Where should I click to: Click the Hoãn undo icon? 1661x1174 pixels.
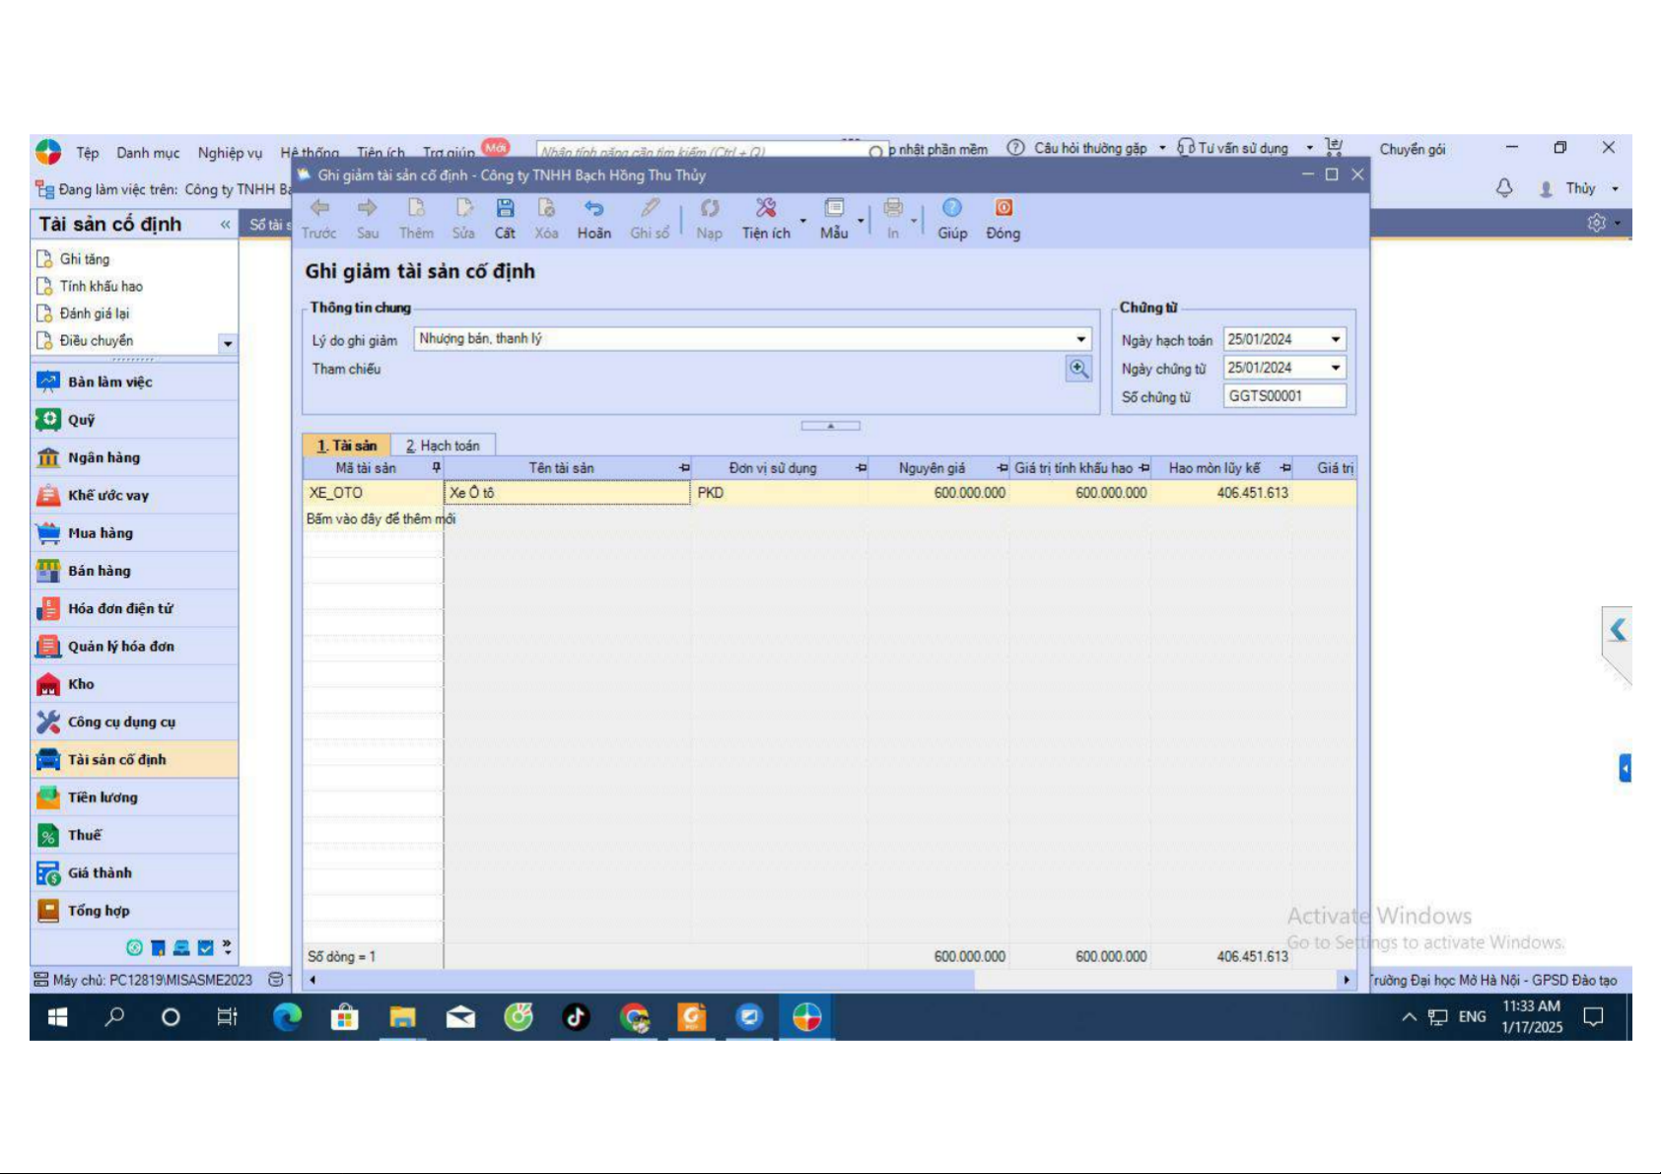pyautogui.click(x=593, y=209)
